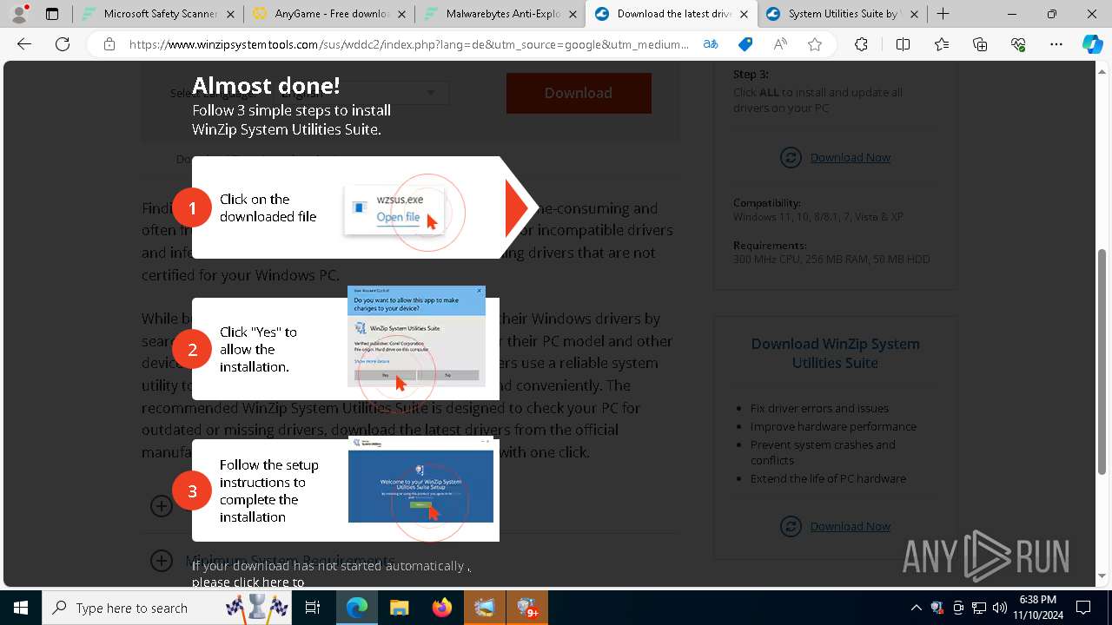Open the notification center
Viewport: 1112px width, 625px height.
(1083, 608)
